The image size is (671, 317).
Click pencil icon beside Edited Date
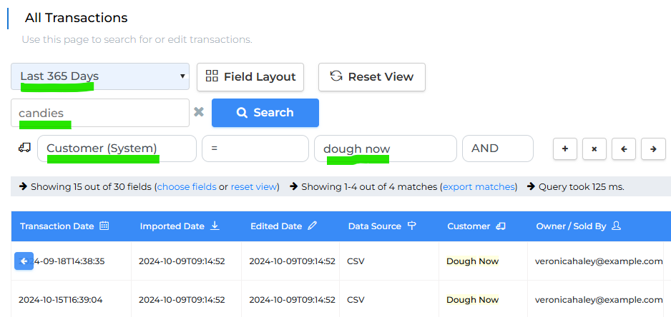coord(313,226)
